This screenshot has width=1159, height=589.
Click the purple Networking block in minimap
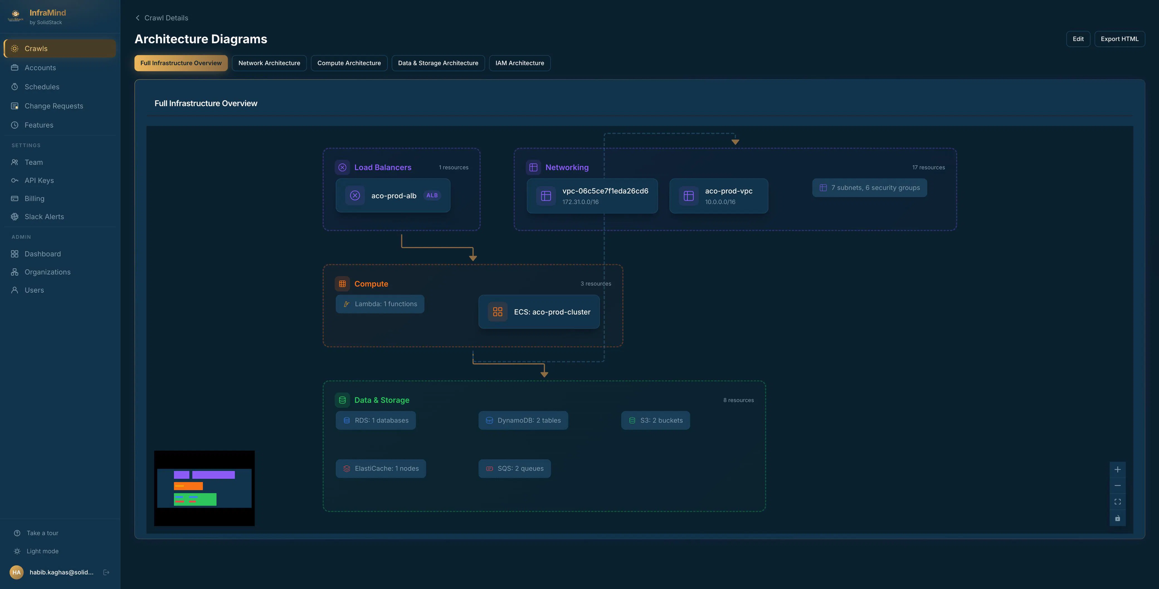(213, 475)
